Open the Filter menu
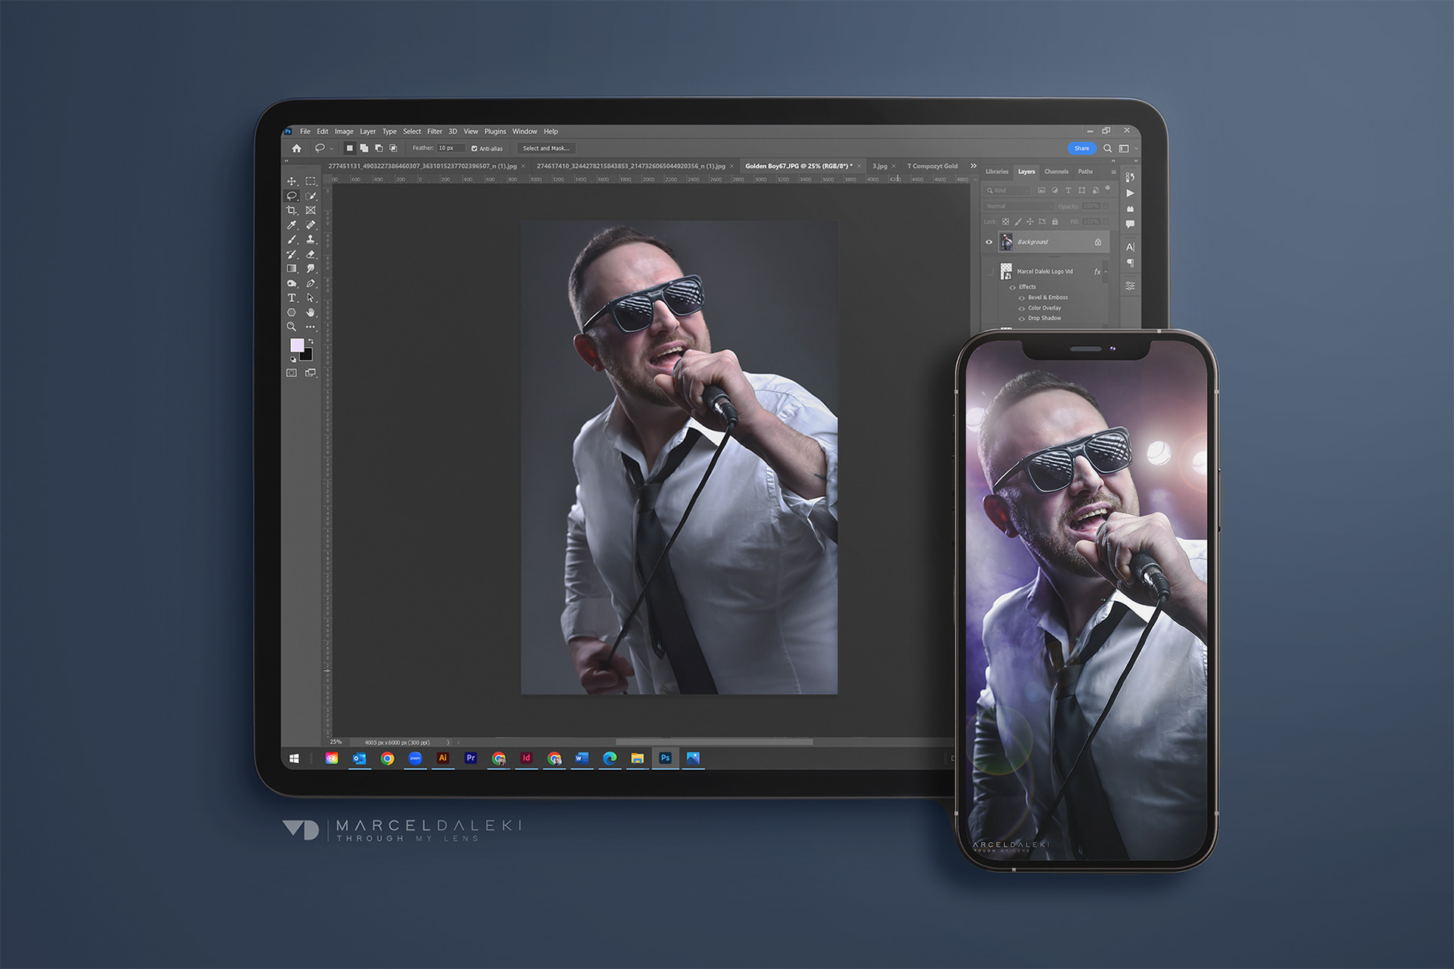The height and width of the screenshot is (969, 1454). (x=434, y=132)
